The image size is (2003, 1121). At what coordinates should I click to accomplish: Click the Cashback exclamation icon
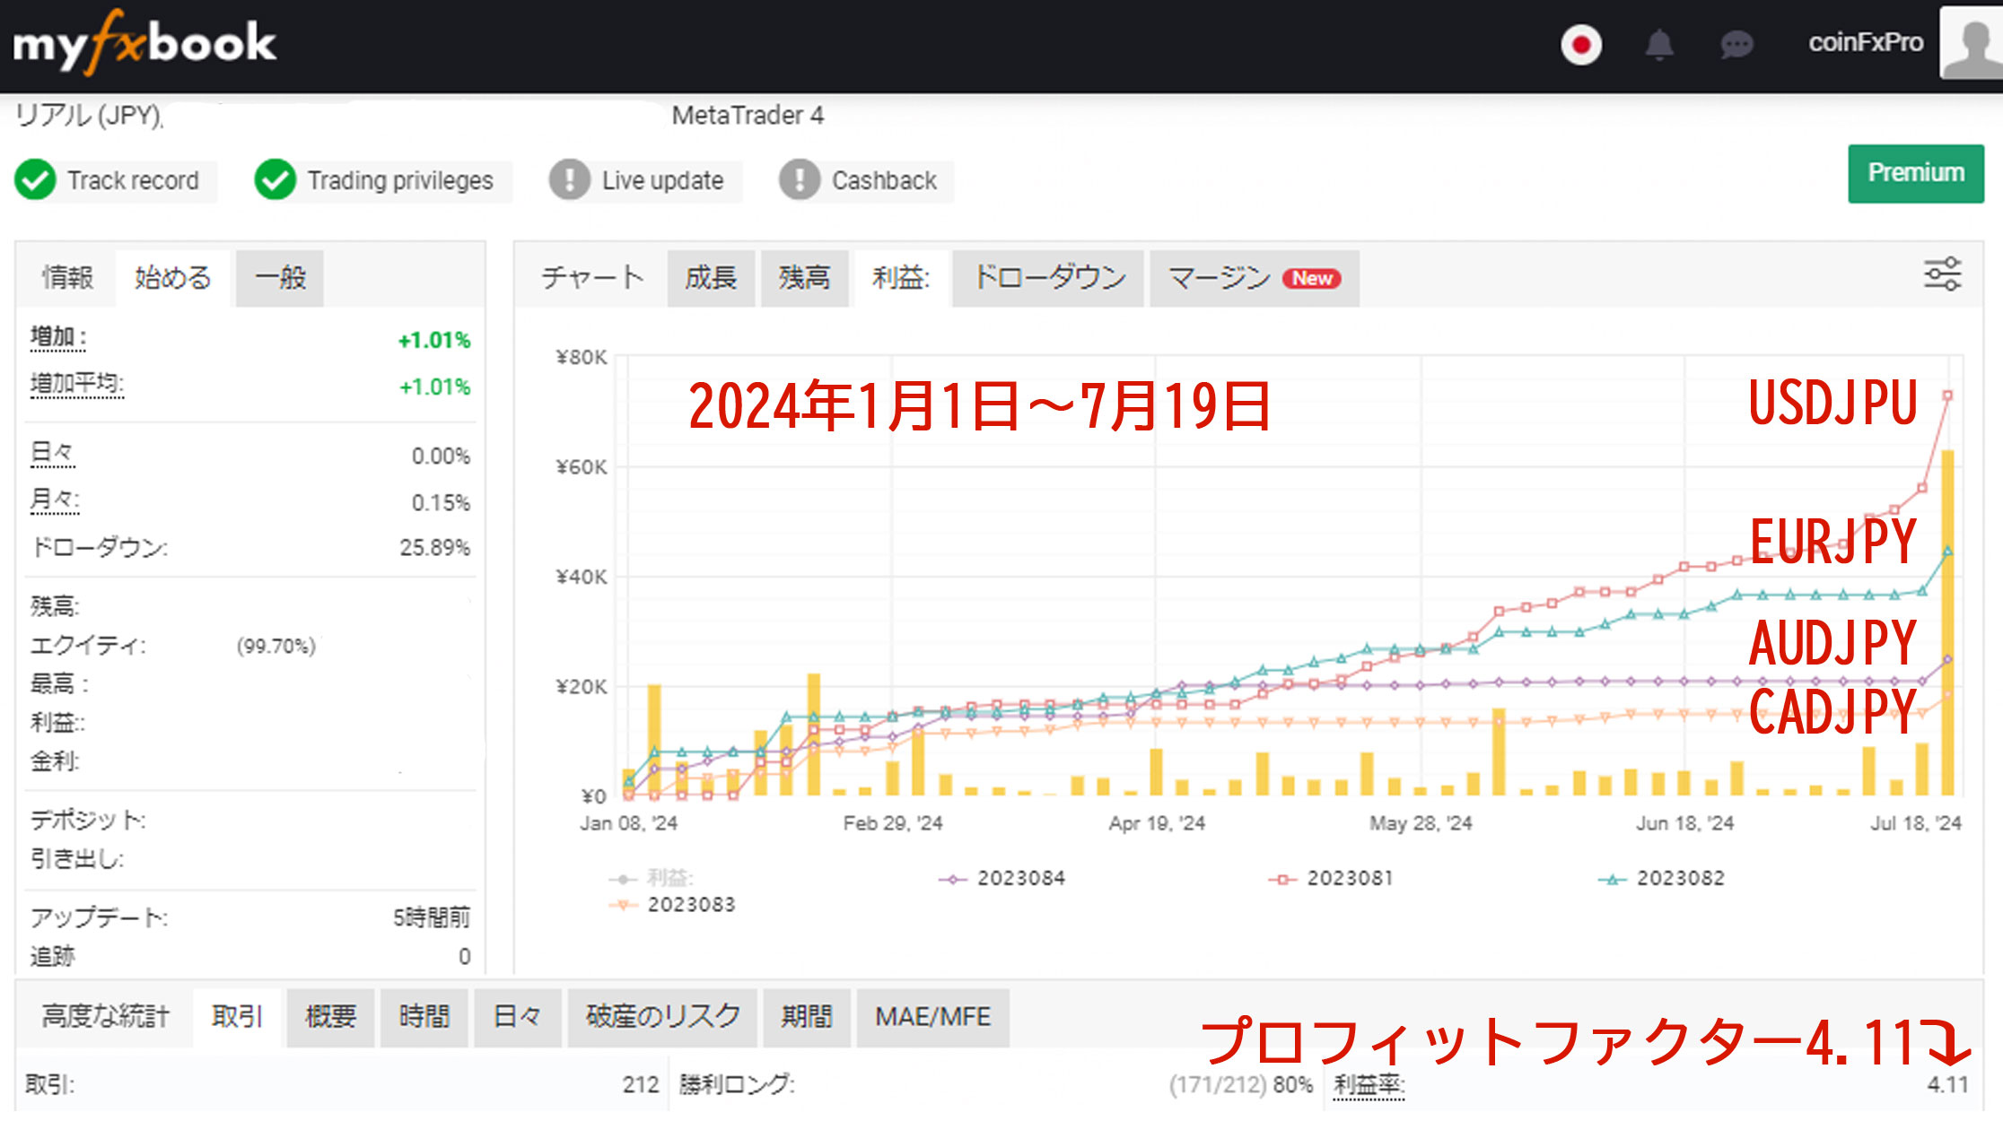click(x=799, y=180)
